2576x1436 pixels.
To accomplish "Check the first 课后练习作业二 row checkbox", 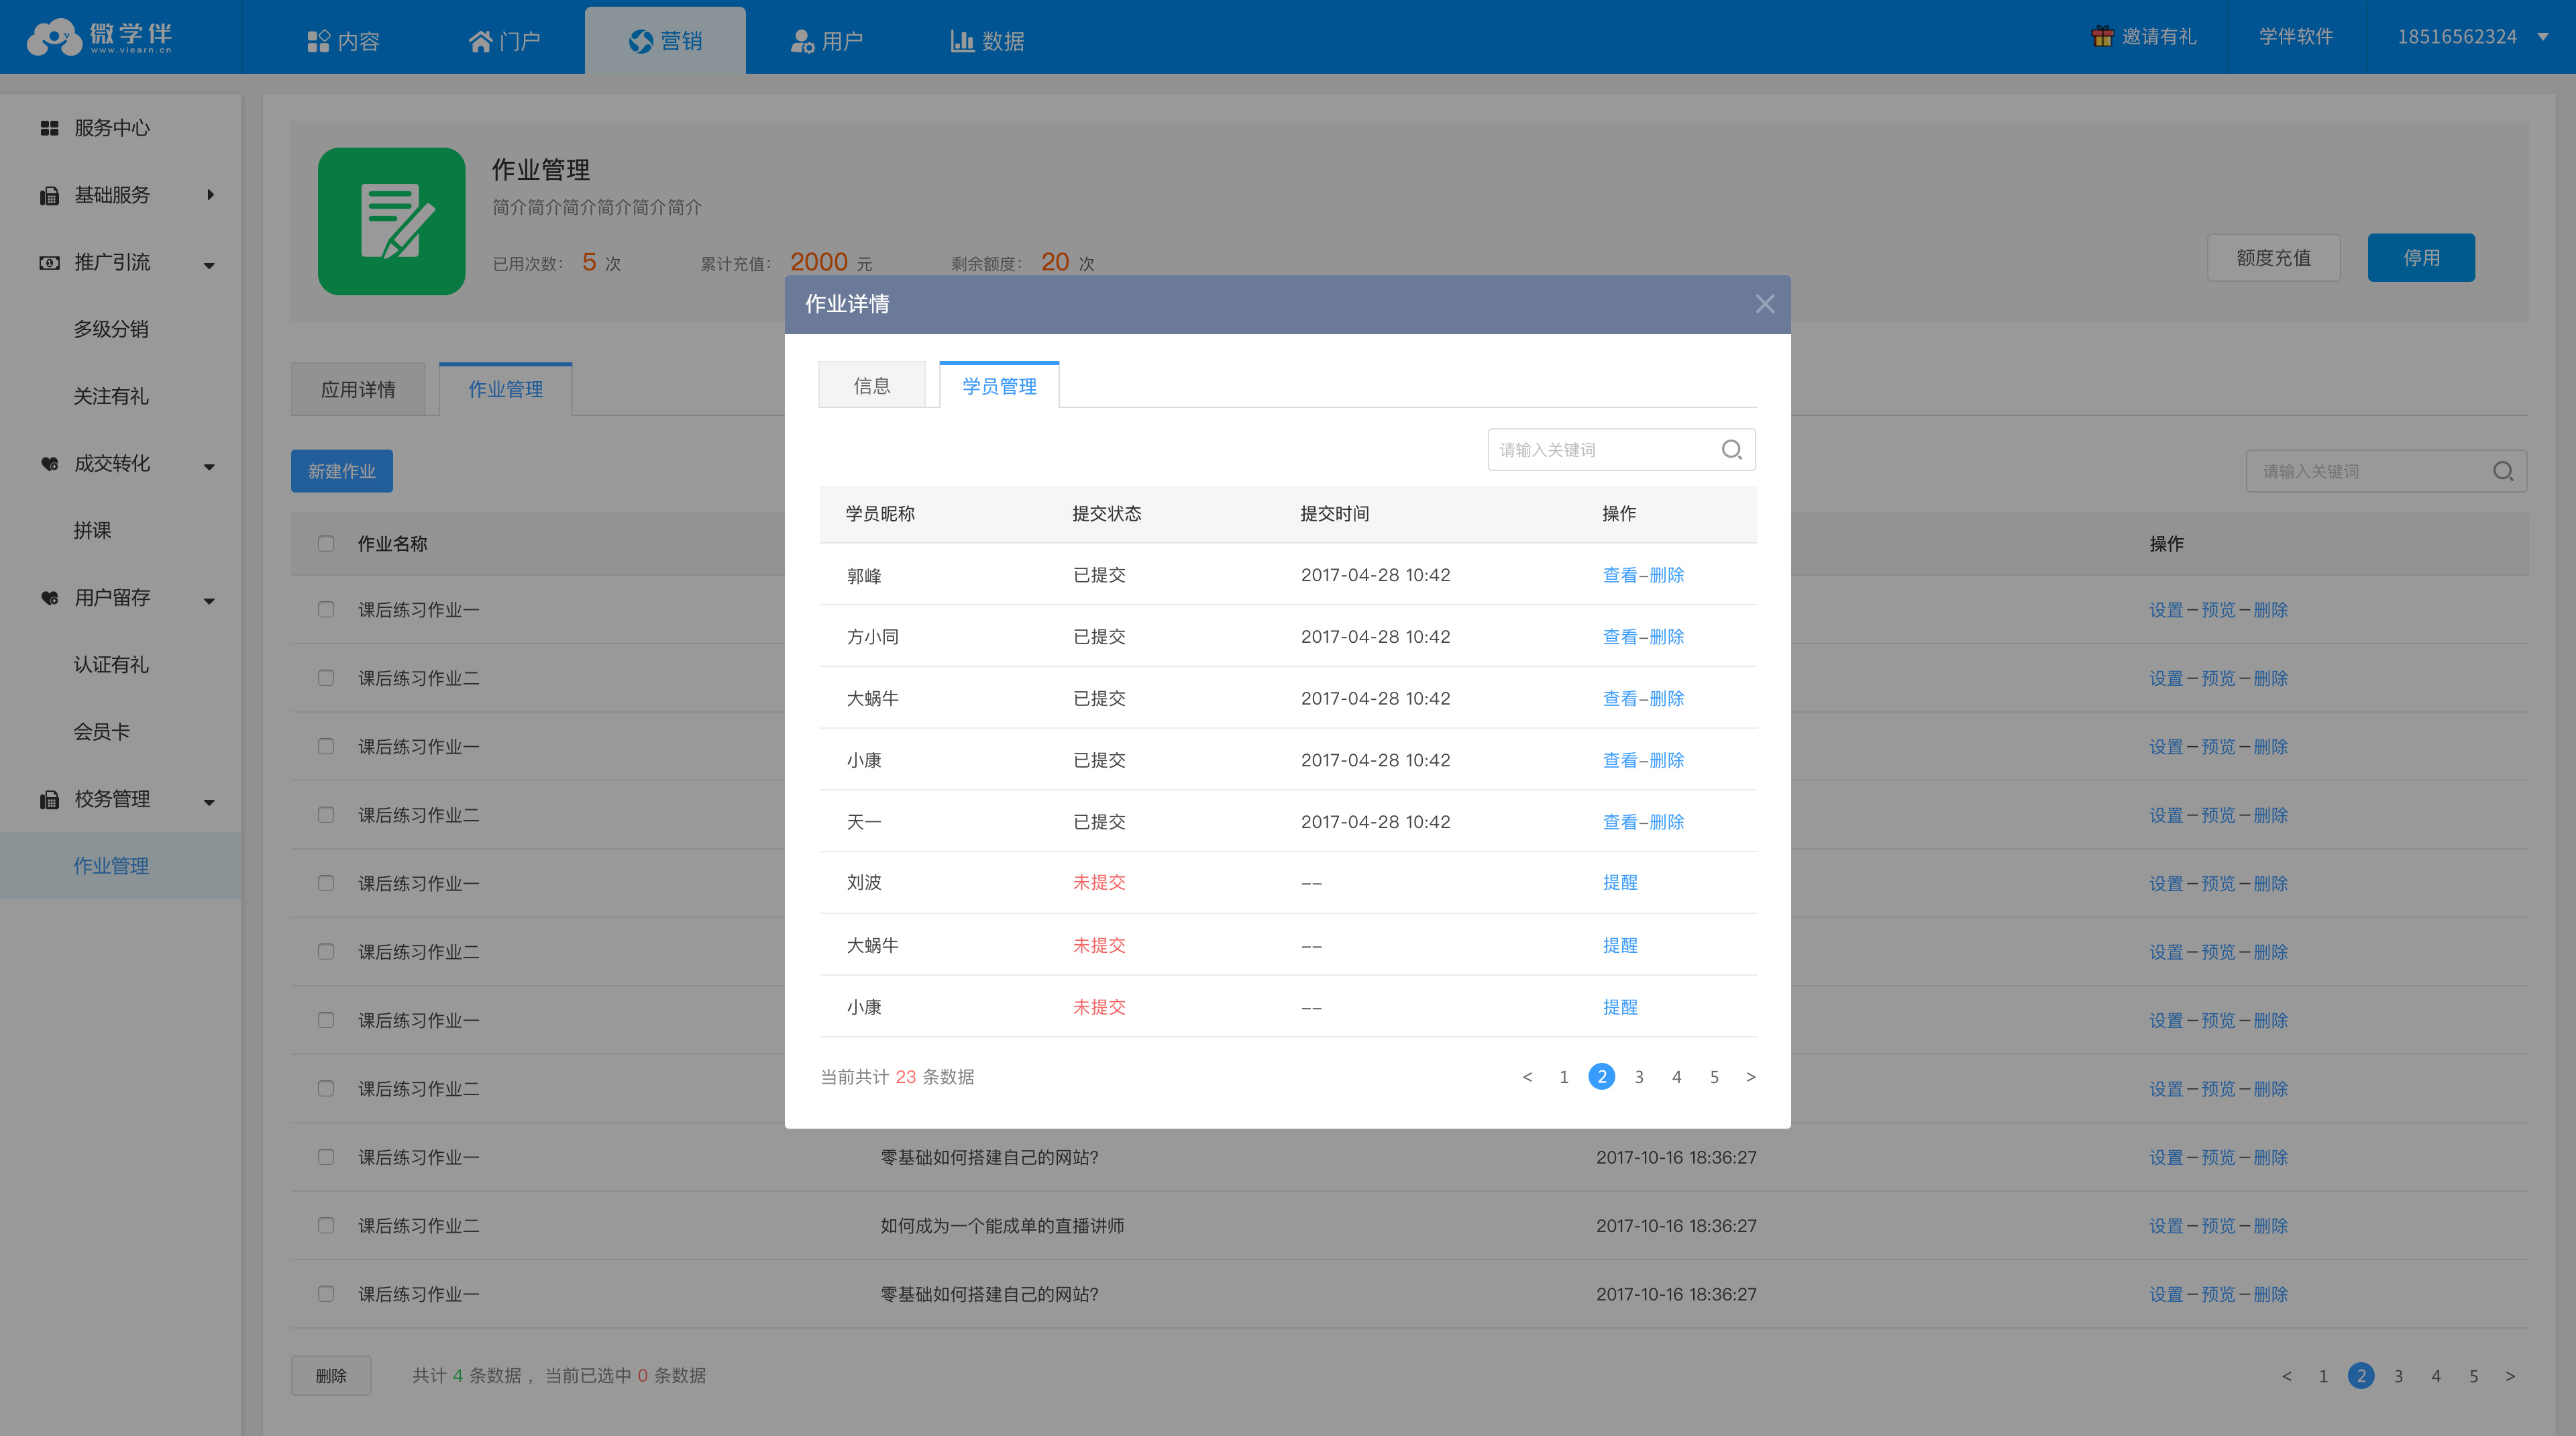I will coord(326,678).
